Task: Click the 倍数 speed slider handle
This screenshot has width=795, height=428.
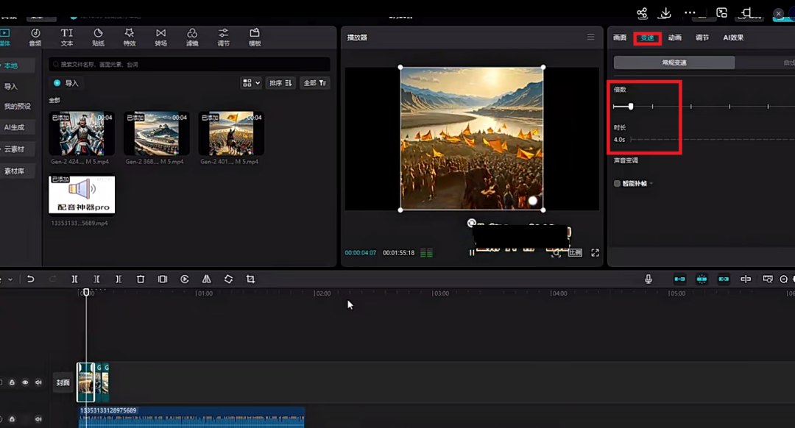Action: [x=631, y=107]
